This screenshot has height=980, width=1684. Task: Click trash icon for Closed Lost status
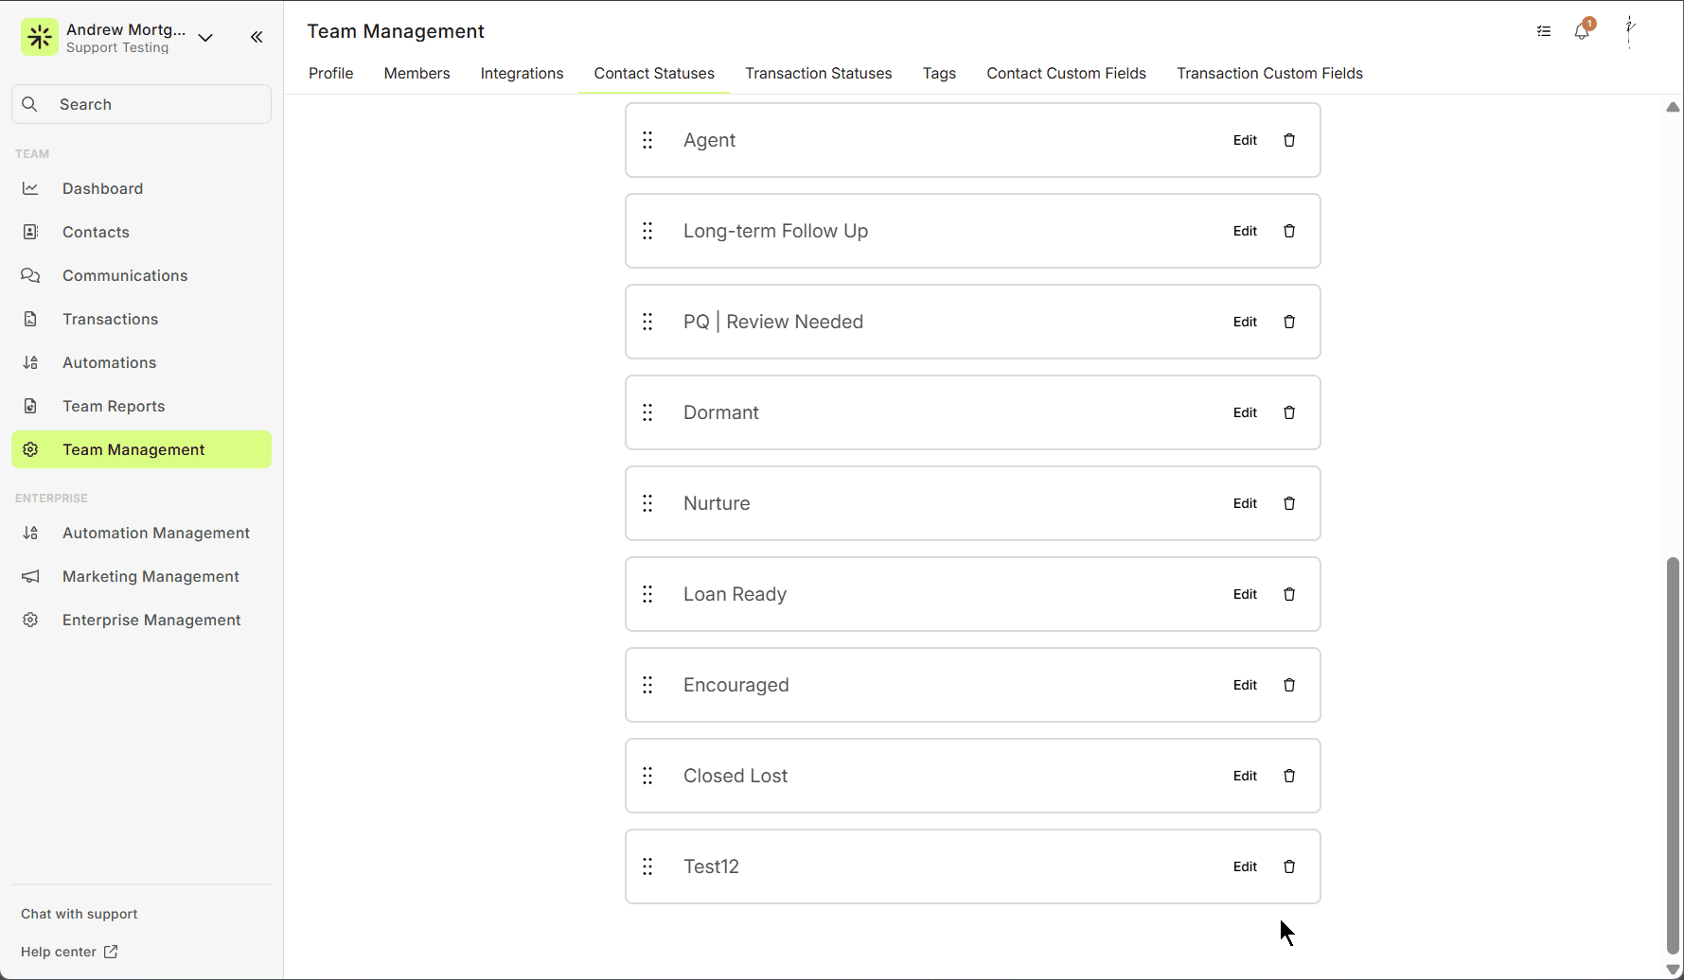(x=1288, y=776)
